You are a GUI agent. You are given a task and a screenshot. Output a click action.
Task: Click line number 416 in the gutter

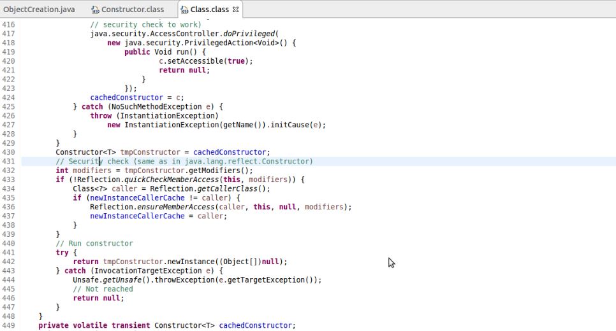click(x=8, y=24)
